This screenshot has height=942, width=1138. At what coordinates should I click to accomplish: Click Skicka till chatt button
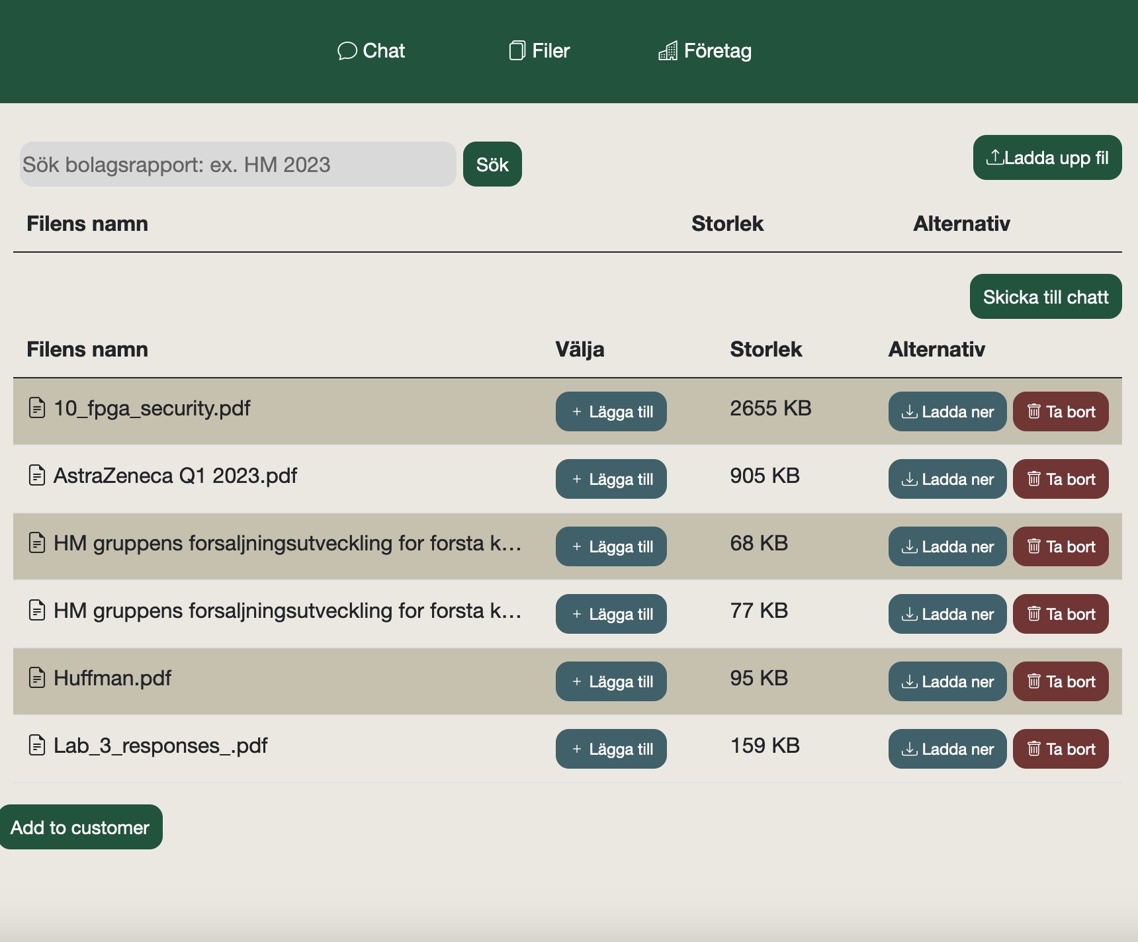pyautogui.click(x=1045, y=296)
